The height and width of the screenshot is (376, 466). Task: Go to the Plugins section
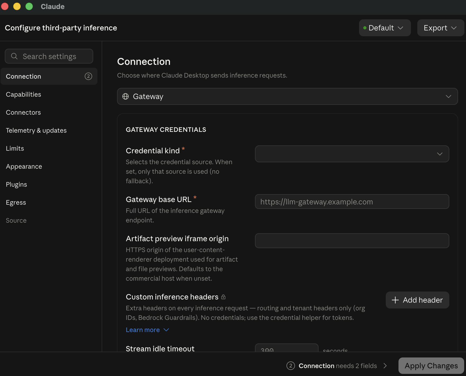[x=49, y=184]
